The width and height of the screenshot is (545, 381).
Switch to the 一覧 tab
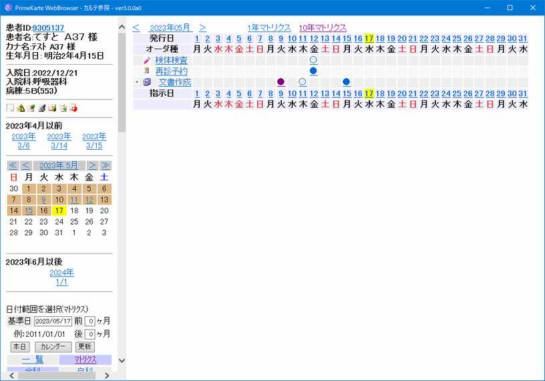click(x=33, y=360)
